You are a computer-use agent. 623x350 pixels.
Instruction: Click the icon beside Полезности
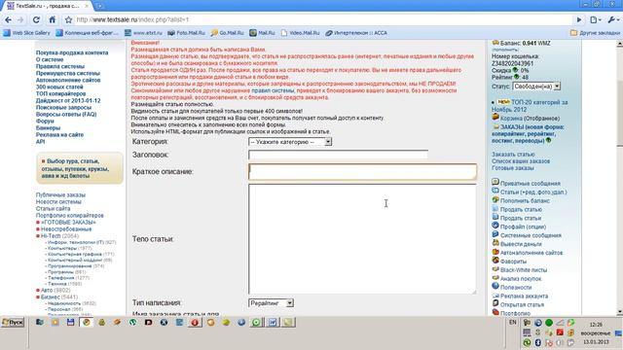coord(495,286)
